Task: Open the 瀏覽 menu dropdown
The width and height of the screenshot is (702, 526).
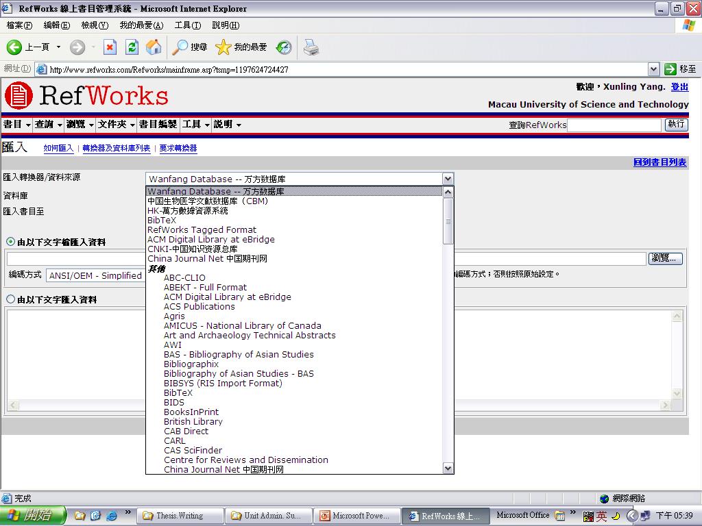Action: tap(80, 125)
